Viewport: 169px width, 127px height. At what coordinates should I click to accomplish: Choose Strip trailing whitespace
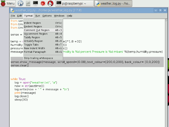pos(43,58)
